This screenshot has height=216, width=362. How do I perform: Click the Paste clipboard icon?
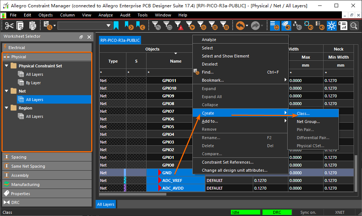click(x=33, y=26)
